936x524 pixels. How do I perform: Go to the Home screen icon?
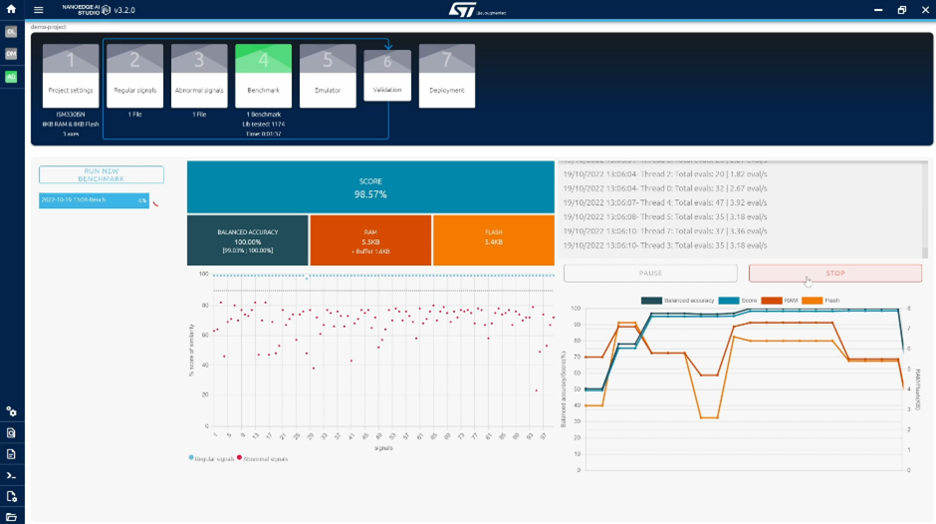(x=11, y=9)
